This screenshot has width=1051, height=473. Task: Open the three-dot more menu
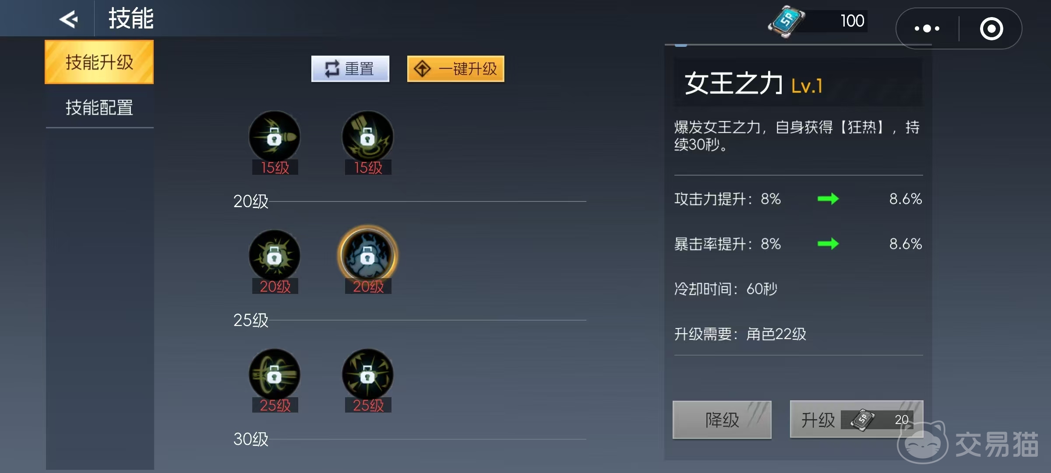coord(927,28)
